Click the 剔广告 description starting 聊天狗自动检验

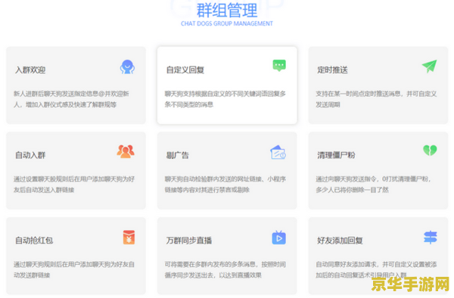point(225,185)
